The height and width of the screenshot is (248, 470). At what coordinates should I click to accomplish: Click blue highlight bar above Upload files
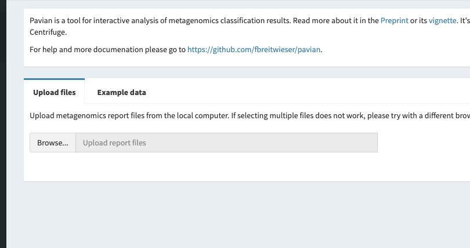coord(54,79)
